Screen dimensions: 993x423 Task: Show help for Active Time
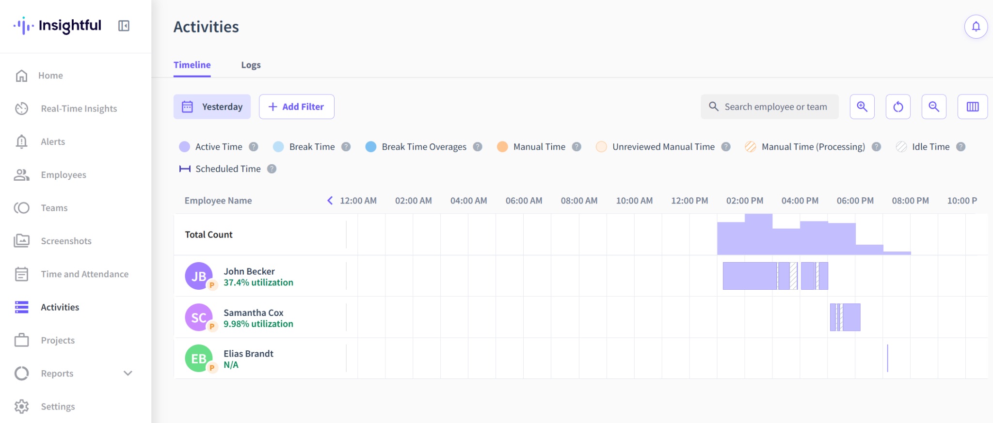point(254,147)
